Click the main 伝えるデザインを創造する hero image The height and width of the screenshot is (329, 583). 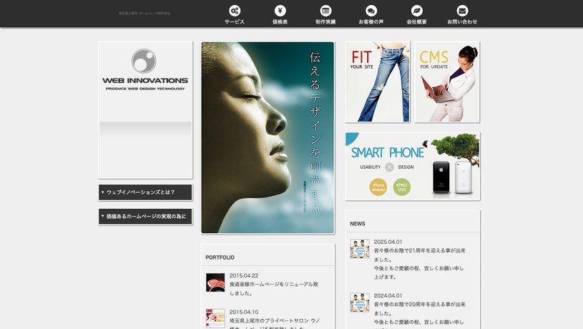point(268,137)
